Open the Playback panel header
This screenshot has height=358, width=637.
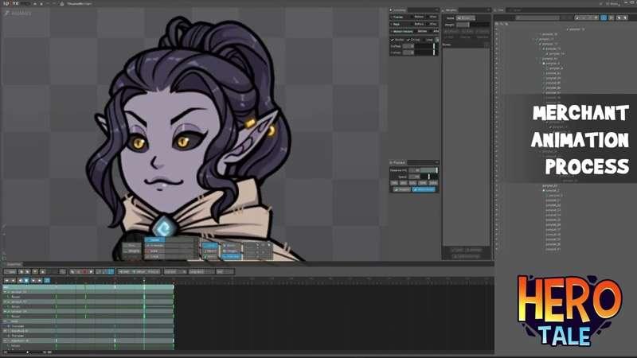click(397, 162)
